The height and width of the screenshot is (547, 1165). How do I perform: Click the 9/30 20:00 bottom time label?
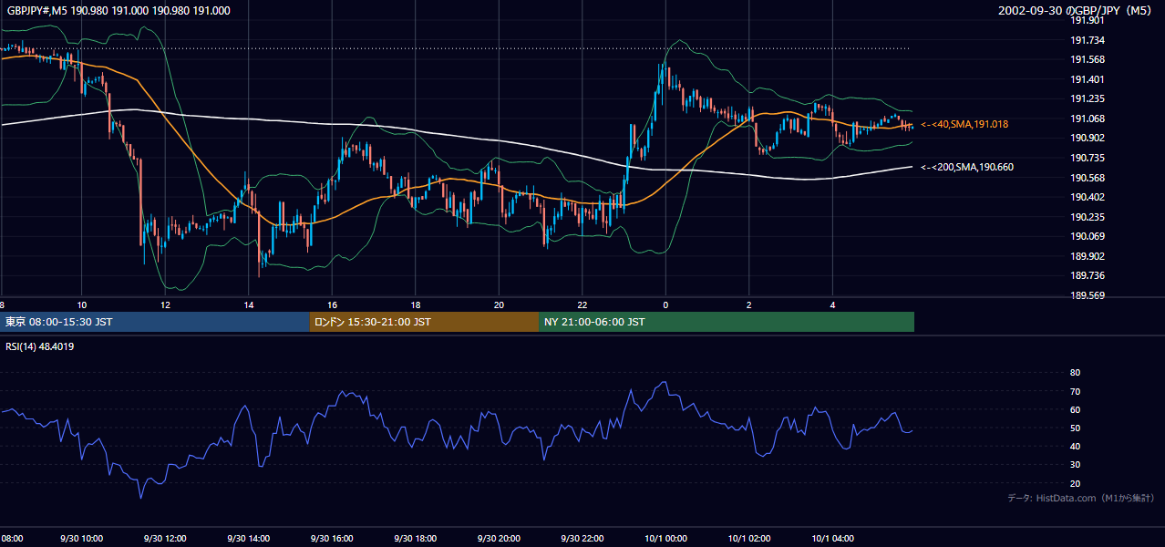tap(499, 538)
